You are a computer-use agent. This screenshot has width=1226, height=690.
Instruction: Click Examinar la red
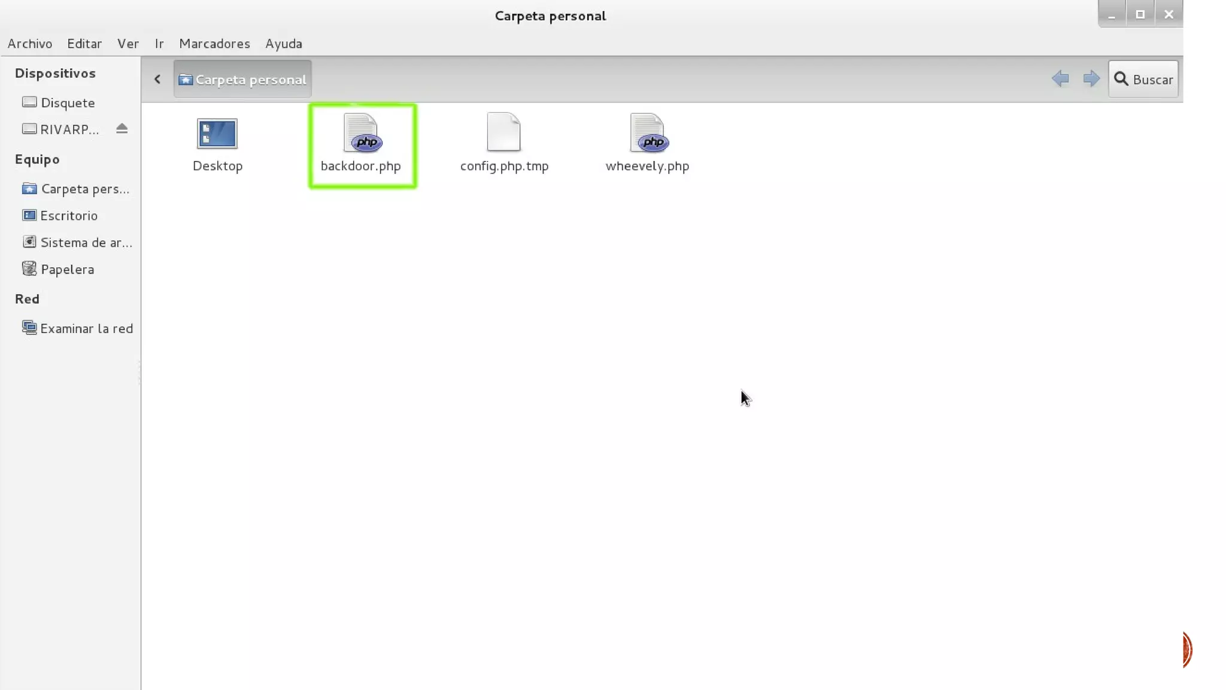coord(86,329)
